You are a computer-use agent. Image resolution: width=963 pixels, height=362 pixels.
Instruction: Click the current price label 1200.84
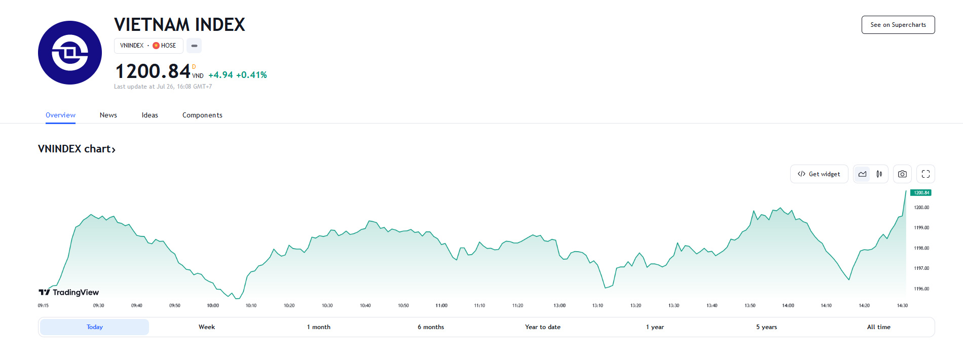(x=920, y=193)
